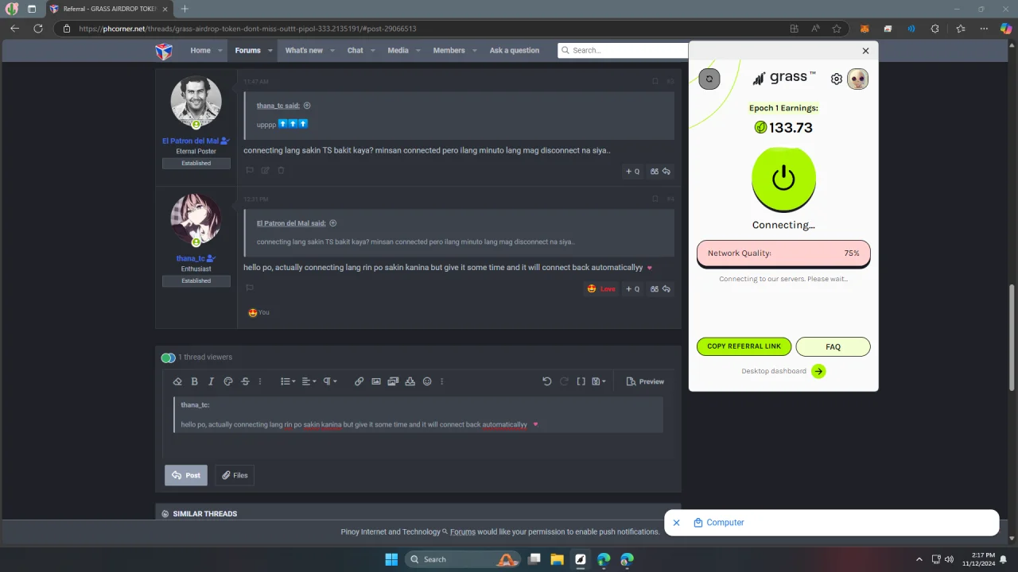Toggle strikethrough formatting in editor

pos(245,381)
